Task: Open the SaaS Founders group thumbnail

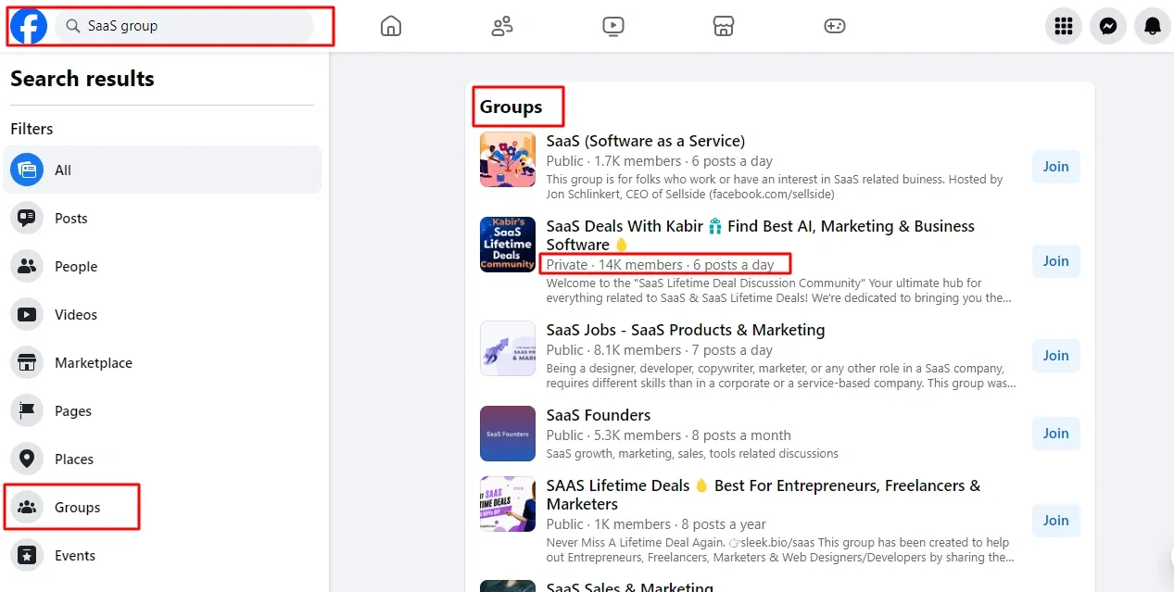Action: pos(507,434)
